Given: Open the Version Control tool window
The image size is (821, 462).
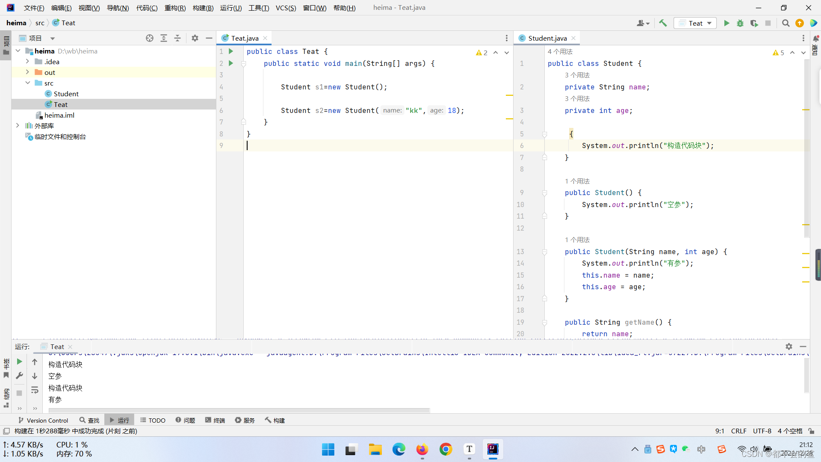Looking at the screenshot, I should (43, 421).
